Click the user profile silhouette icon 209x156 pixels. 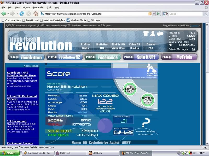pyautogui.click(x=152, y=34)
